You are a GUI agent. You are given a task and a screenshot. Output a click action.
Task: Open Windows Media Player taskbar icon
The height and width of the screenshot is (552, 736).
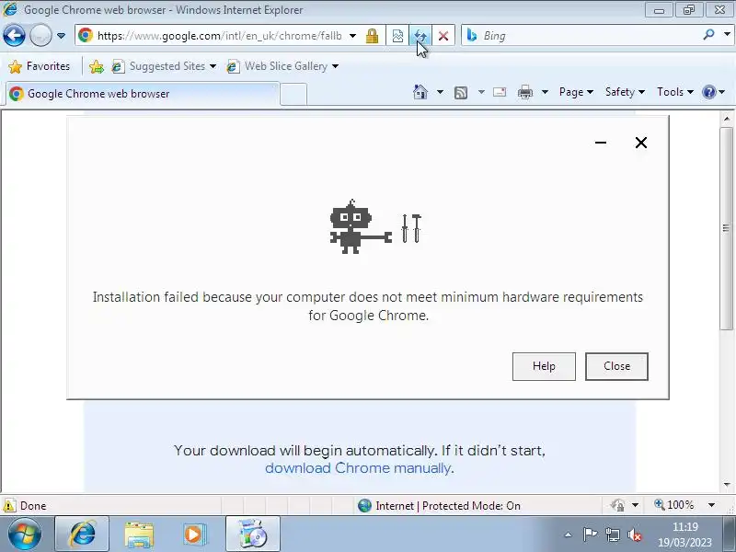point(194,535)
